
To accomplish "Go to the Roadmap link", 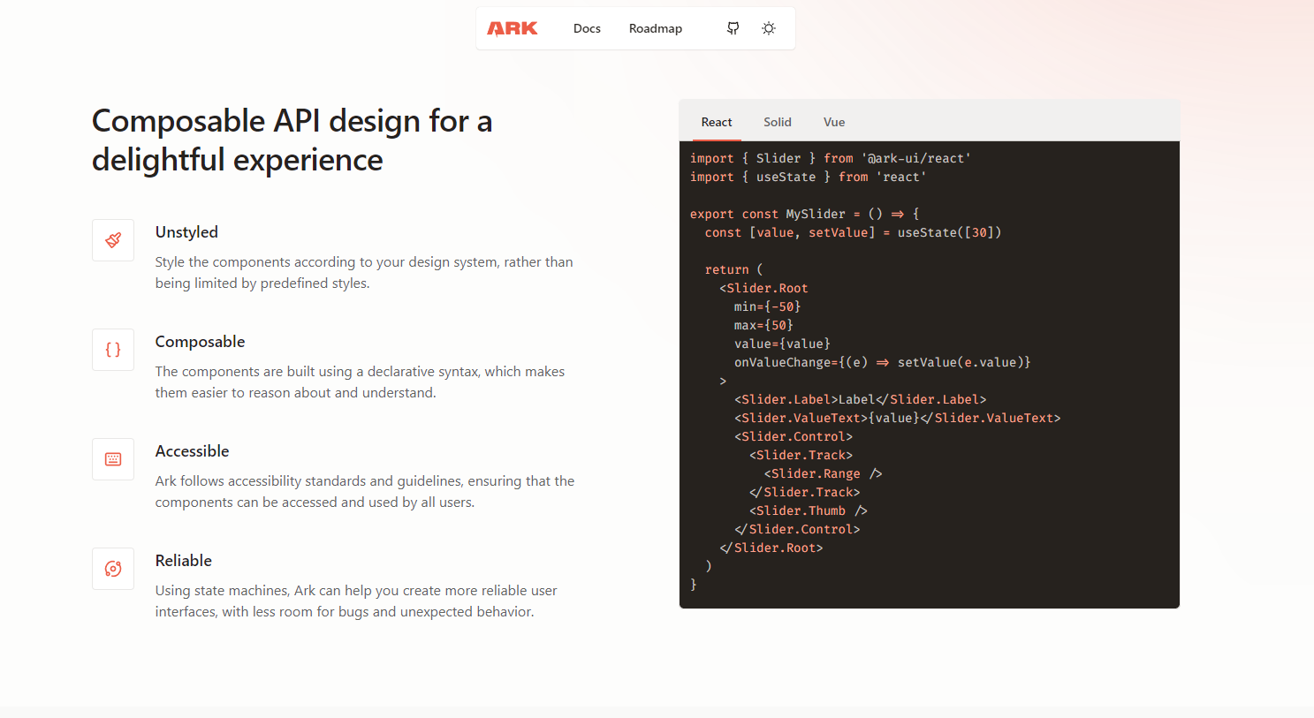I will pyautogui.click(x=656, y=28).
